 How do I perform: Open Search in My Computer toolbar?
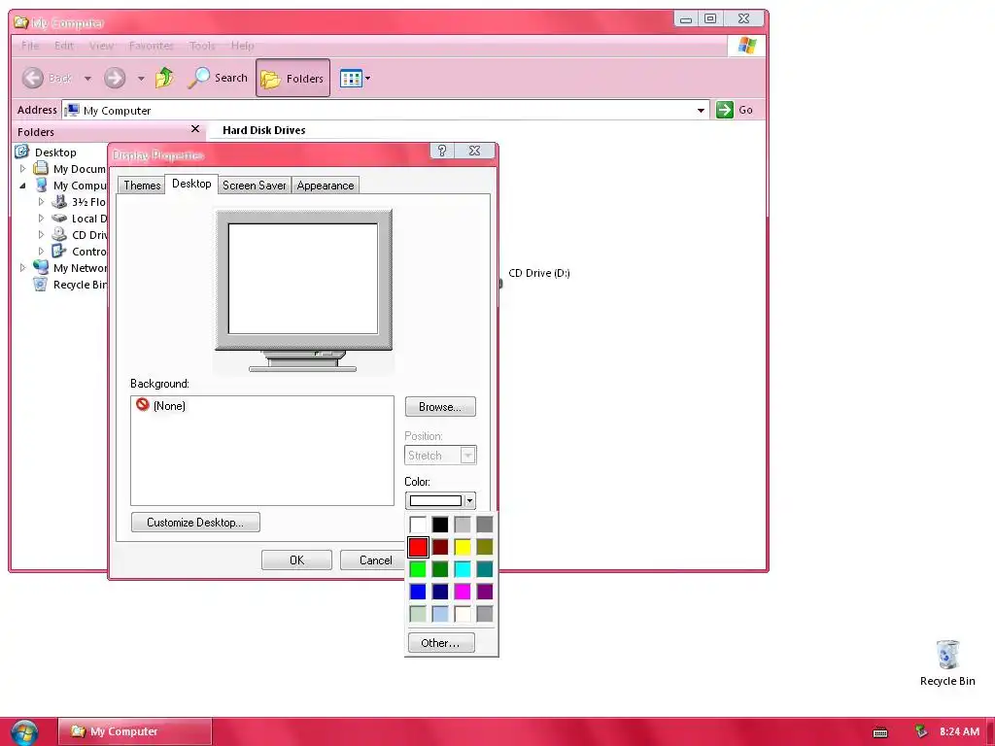point(218,78)
